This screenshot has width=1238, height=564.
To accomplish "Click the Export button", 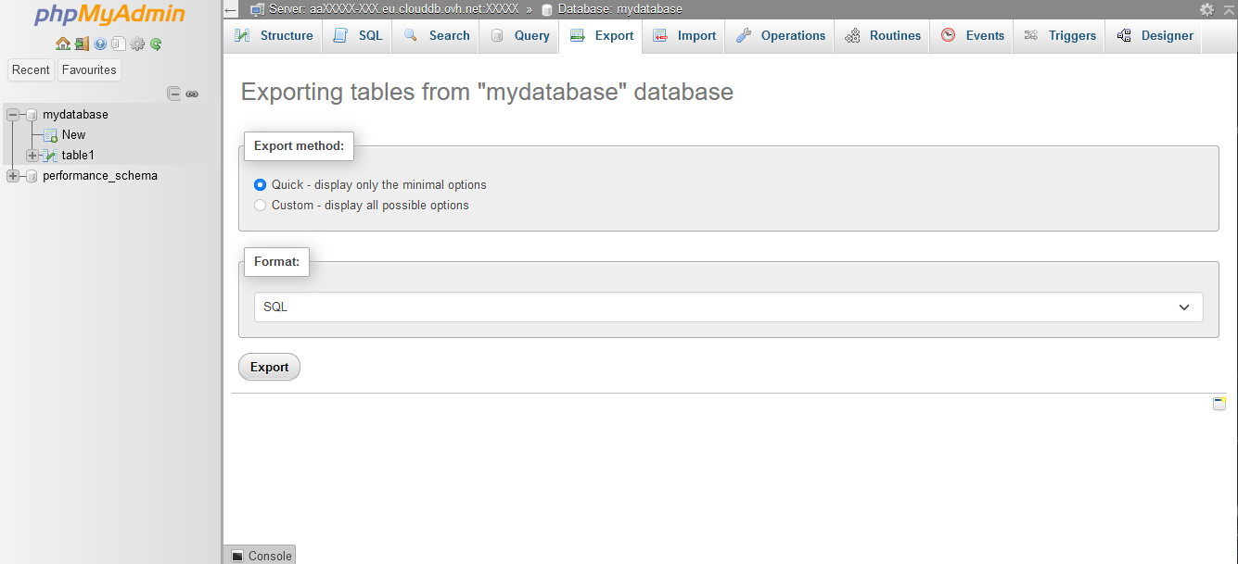I will (x=269, y=367).
